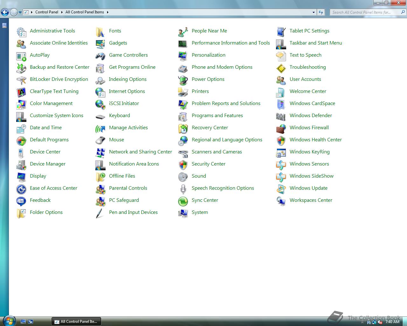Open the Display link
The width and height of the screenshot is (407, 326).
(x=38, y=176)
